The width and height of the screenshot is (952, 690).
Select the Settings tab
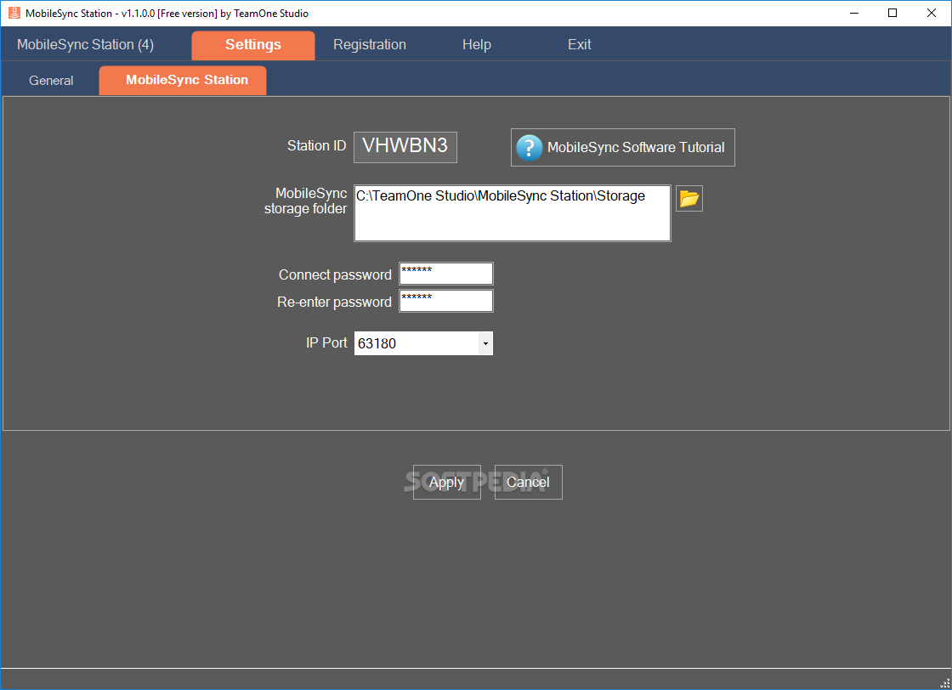tap(253, 45)
